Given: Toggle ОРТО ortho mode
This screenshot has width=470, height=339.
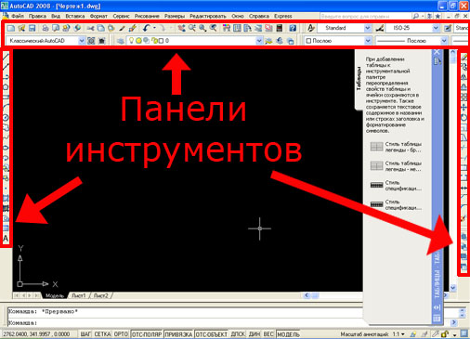Looking at the screenshot, I should [x=121, y=334].
